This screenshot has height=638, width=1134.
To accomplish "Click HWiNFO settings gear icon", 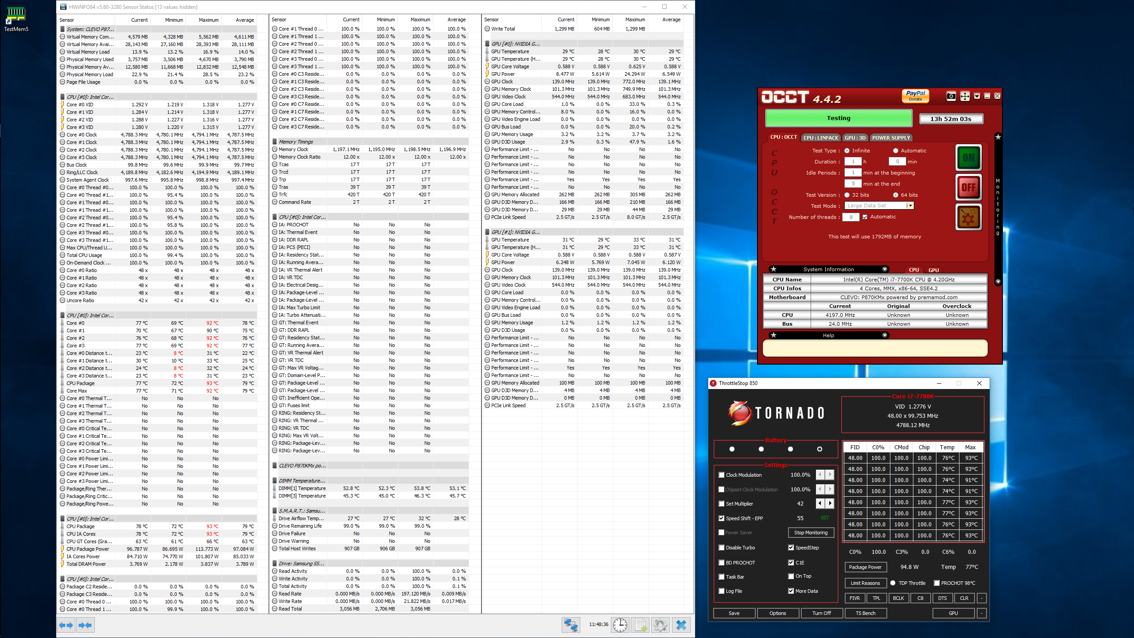I will (x=660, y=625).
